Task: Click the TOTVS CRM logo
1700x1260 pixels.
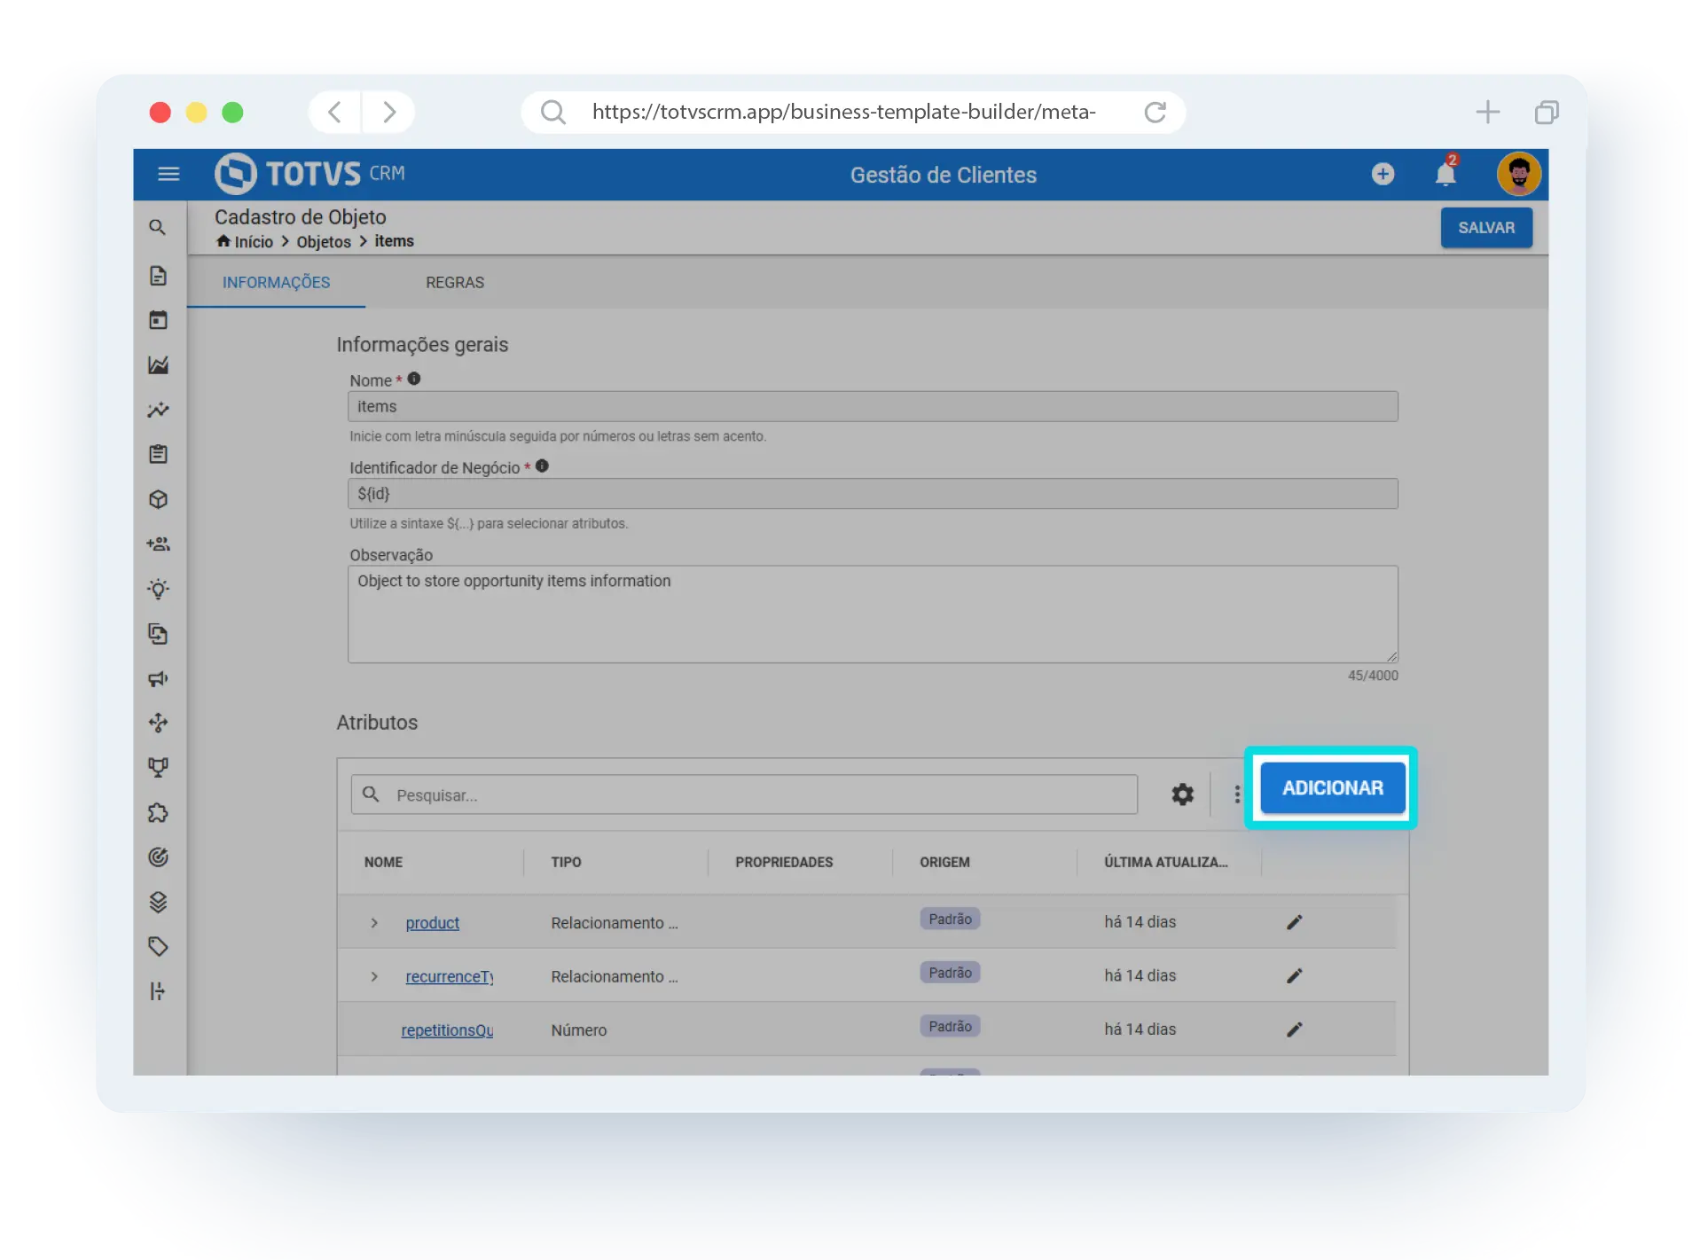Action: 309,174
